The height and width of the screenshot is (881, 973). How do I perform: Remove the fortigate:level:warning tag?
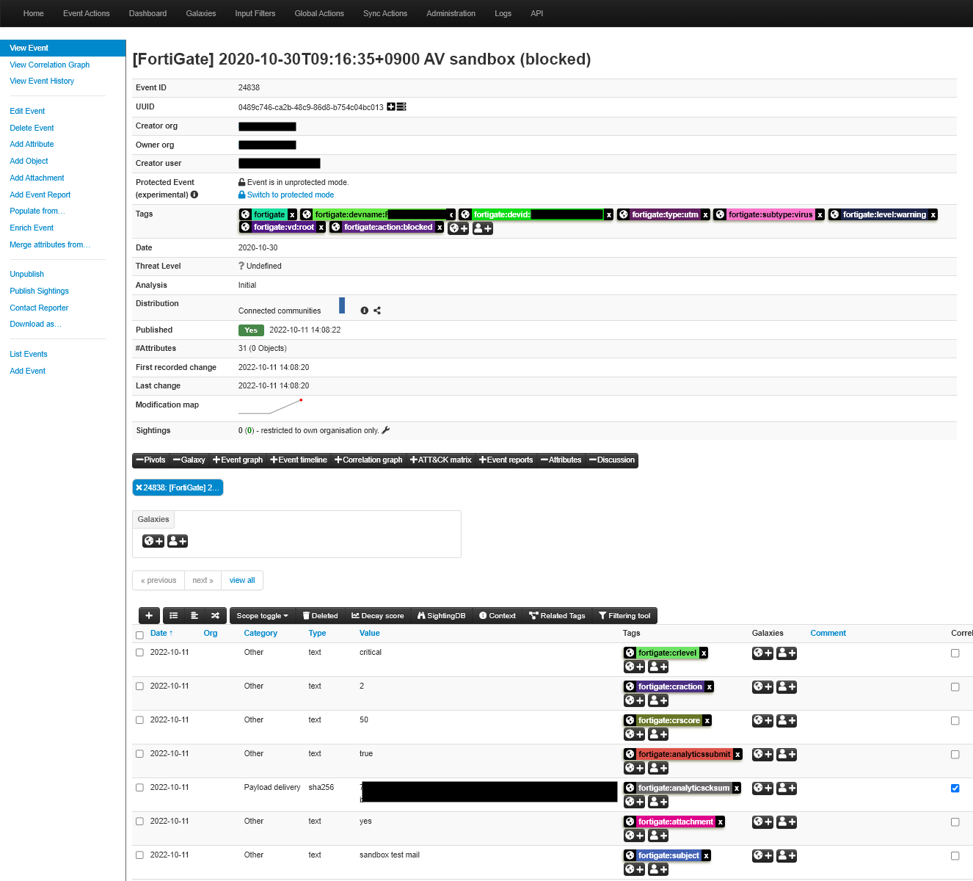click(933, 215)
